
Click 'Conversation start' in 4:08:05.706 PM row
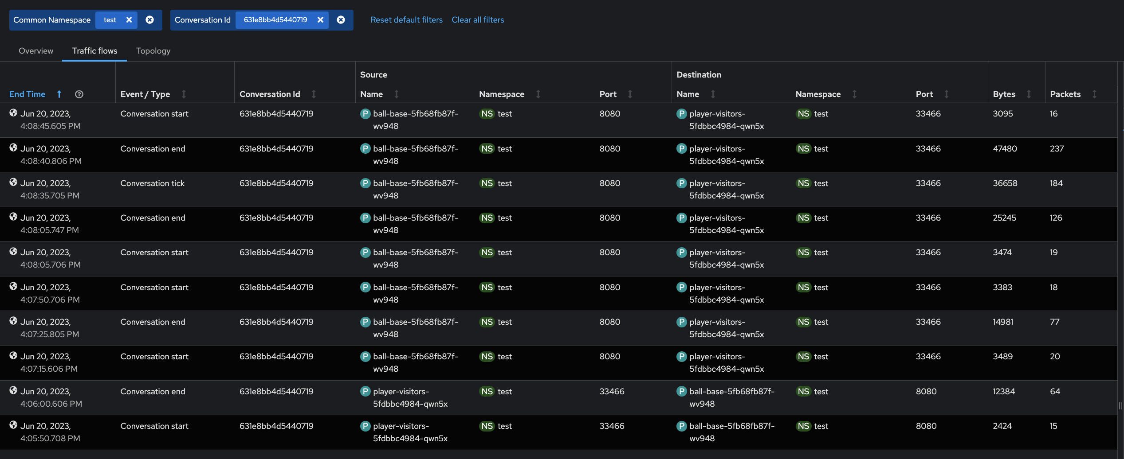154,253
